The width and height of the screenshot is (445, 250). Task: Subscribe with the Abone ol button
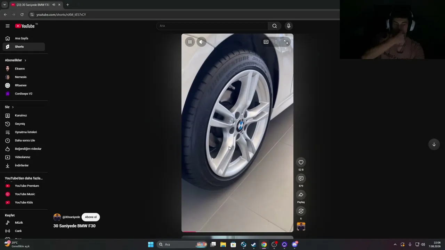tap(91, 217)
